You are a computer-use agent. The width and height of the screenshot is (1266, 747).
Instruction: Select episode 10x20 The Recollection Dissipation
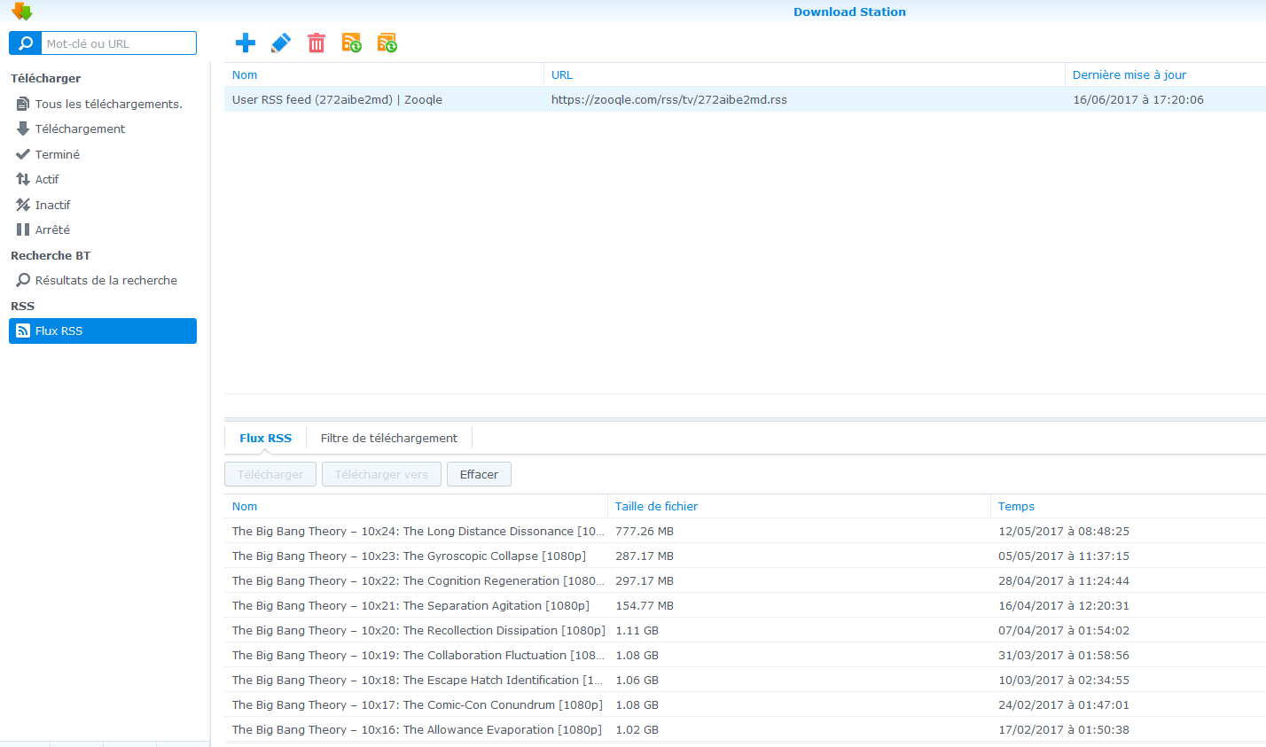418,631
